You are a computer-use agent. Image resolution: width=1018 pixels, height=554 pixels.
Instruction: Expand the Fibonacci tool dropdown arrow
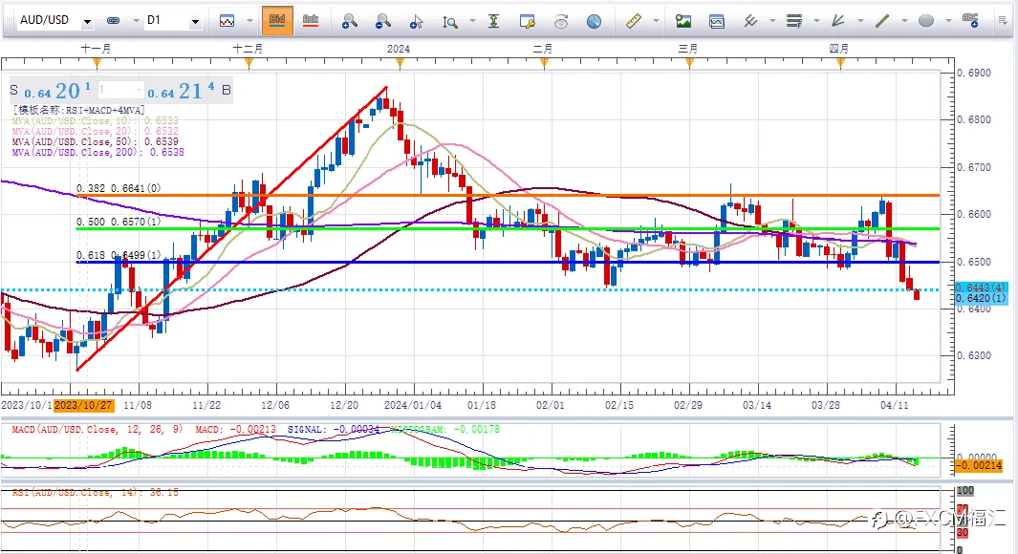pos(816,21)
